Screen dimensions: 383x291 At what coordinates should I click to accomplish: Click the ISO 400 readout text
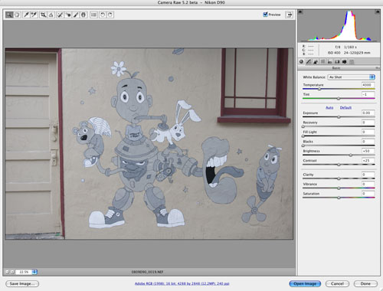(334, 53)
